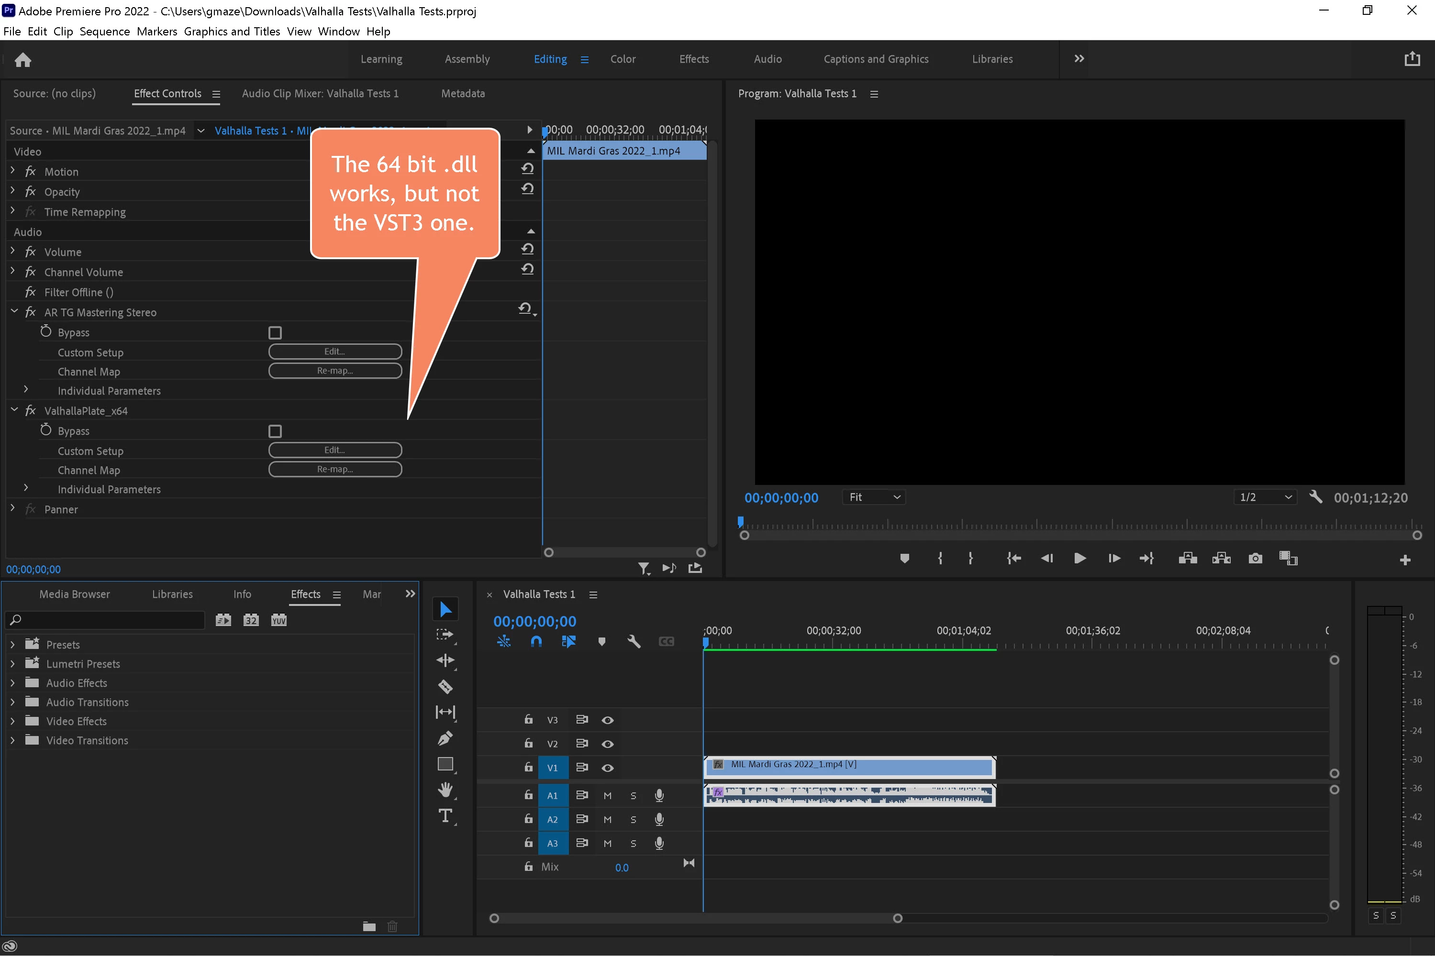Viewport: 1435px width, 956px height.
Task: Toggle Snap in Timeline magnet icon
Action: click(536, 641)
